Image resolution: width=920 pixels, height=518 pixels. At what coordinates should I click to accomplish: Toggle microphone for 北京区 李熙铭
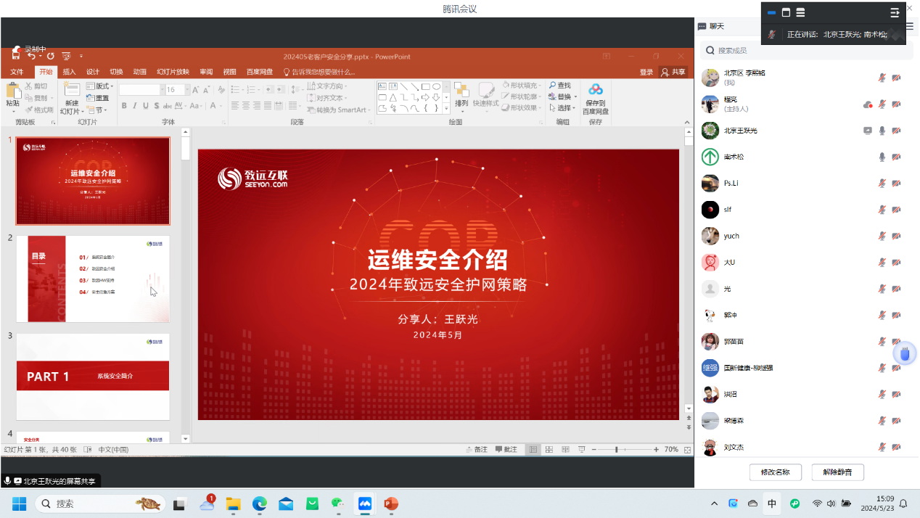click(x=882, y=78)
